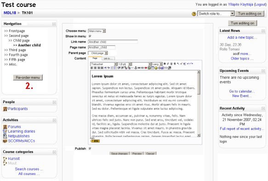
Task: Click the SCORMs/AICCs package icon
Action: click(x=5, y=141)
